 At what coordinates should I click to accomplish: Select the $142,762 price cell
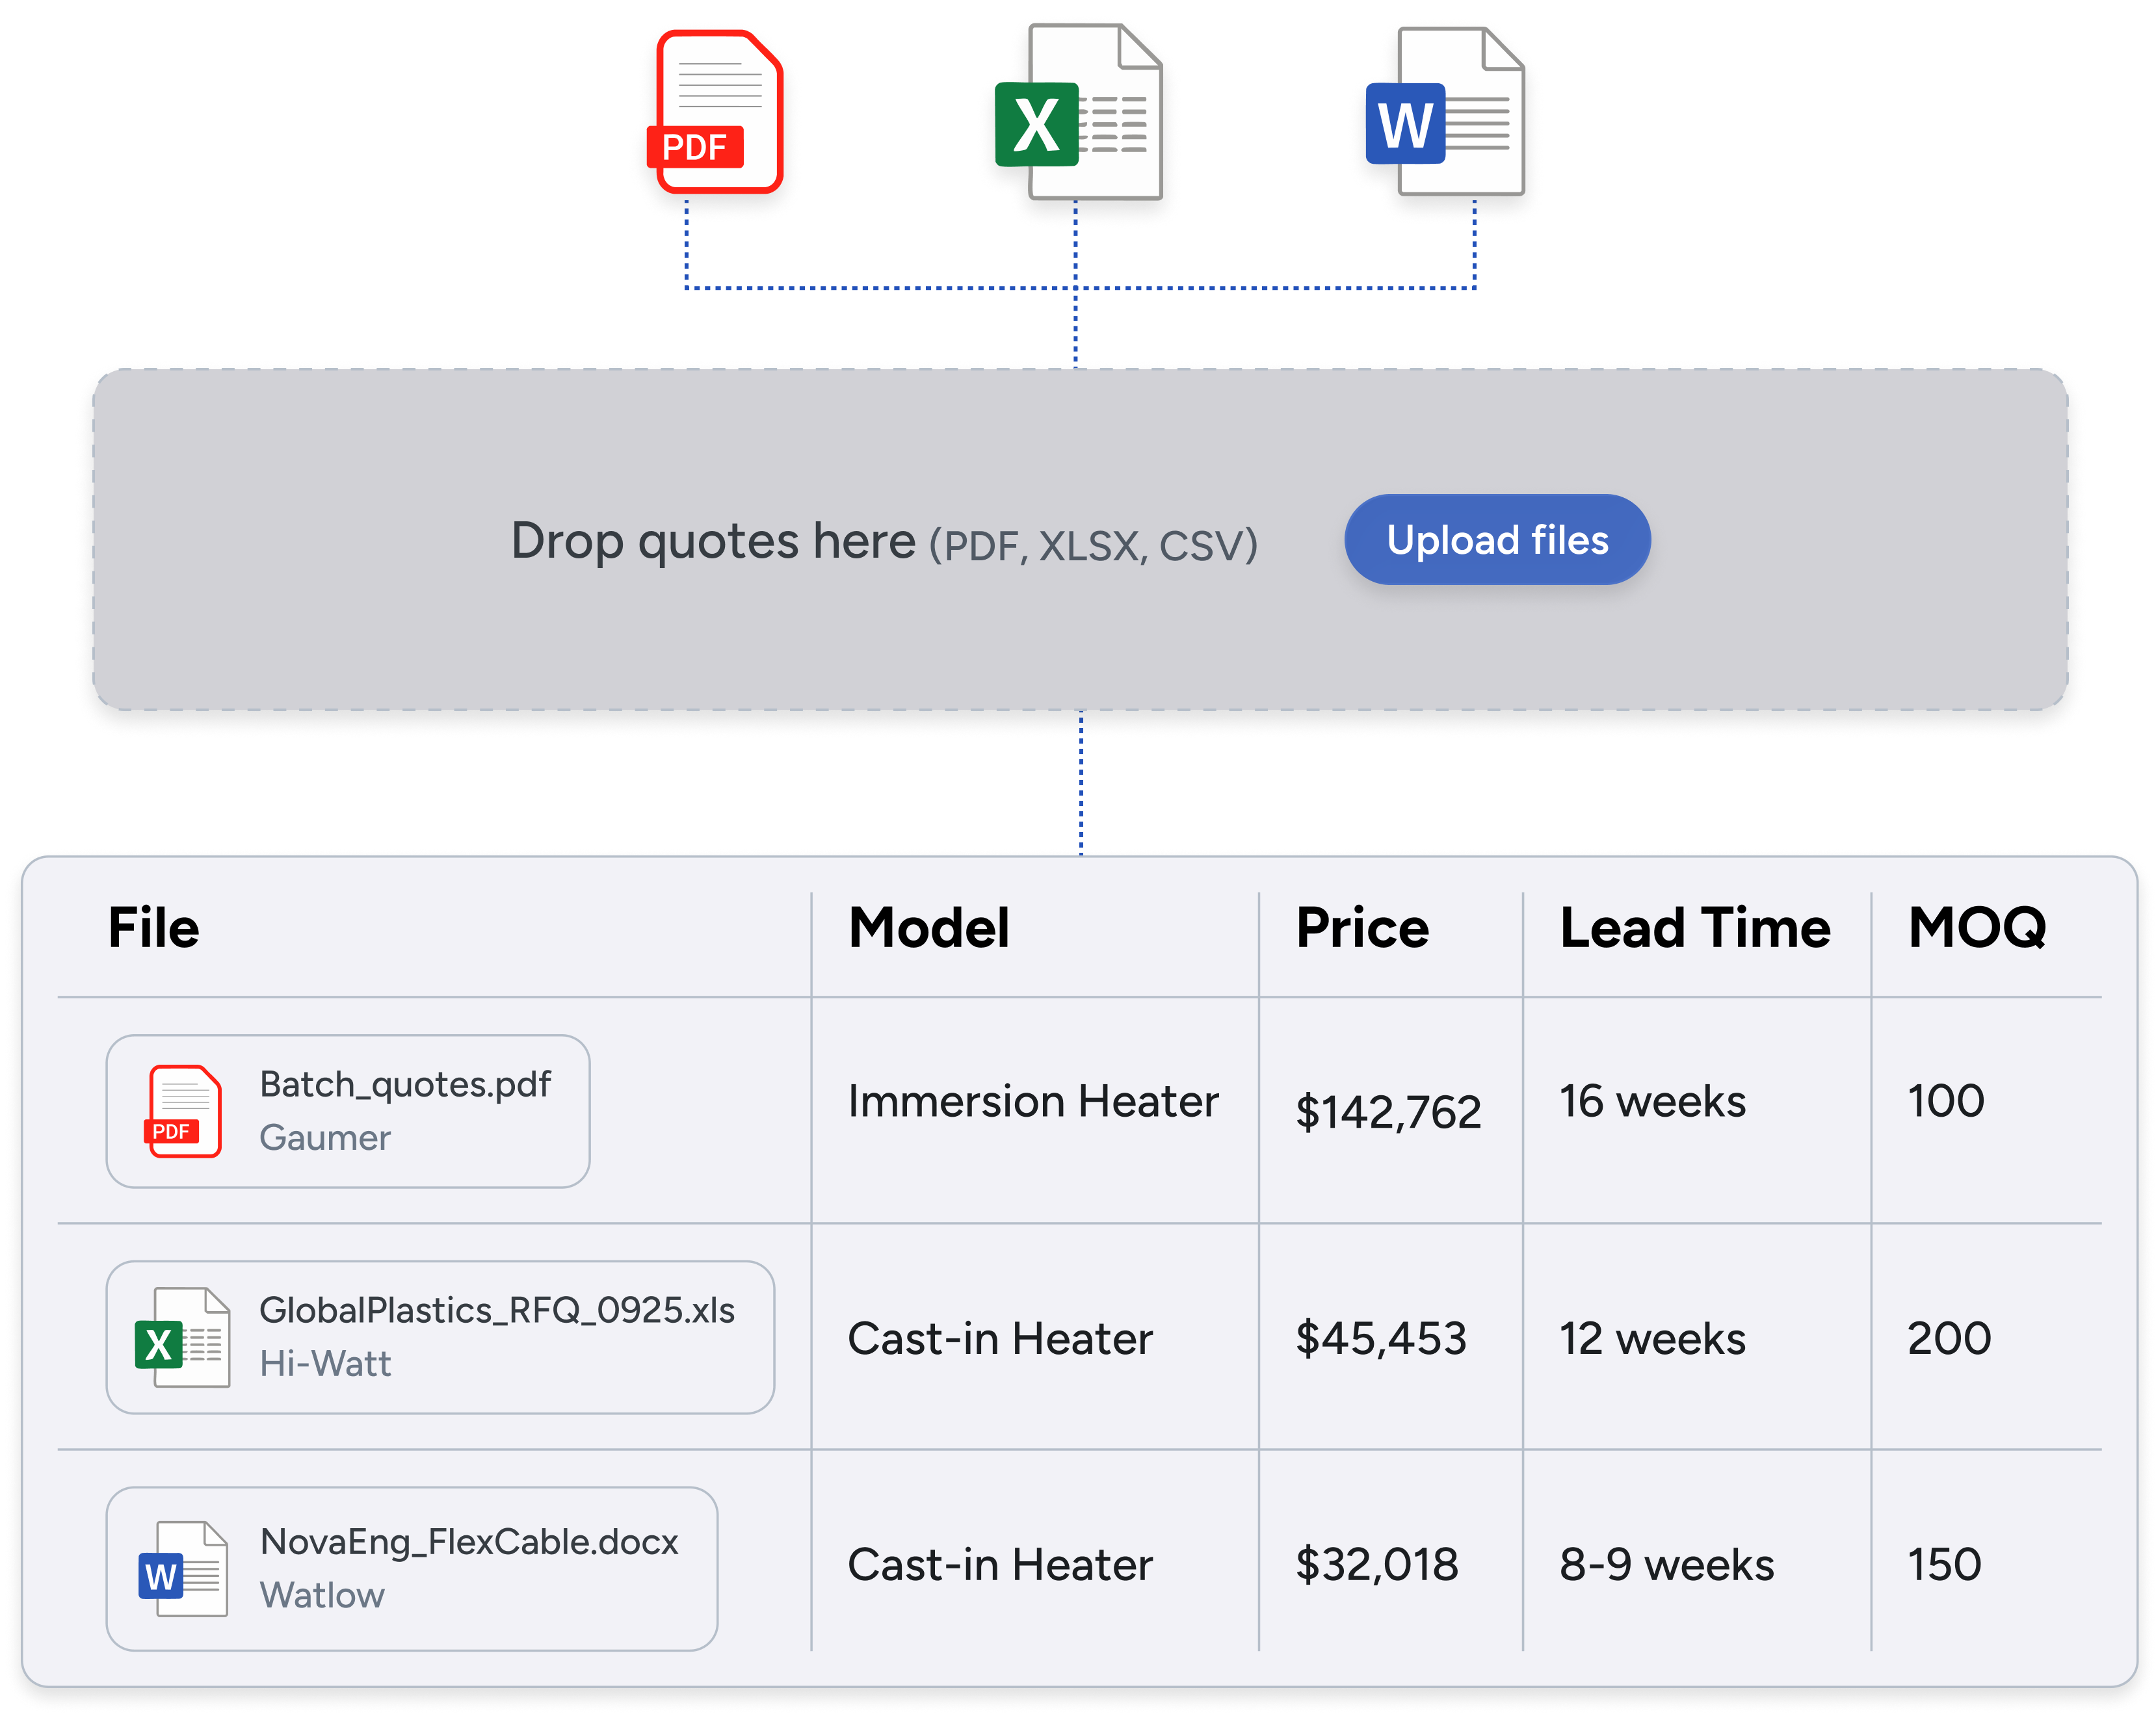click(x=1388, y=1112)
